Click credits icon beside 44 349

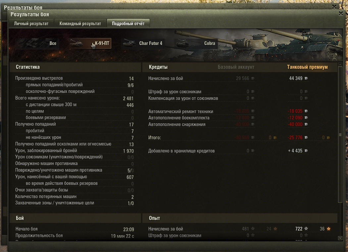coord(306,78)
